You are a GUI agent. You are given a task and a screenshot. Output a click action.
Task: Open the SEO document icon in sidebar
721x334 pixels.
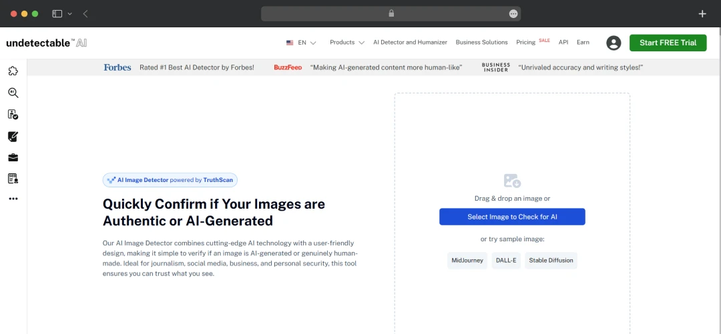13,179
